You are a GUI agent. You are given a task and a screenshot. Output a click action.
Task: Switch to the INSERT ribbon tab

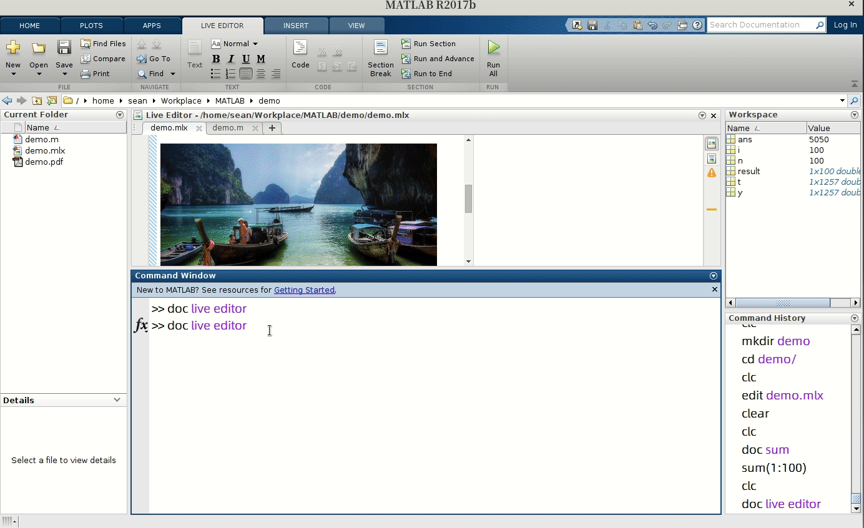coord(296,26)
